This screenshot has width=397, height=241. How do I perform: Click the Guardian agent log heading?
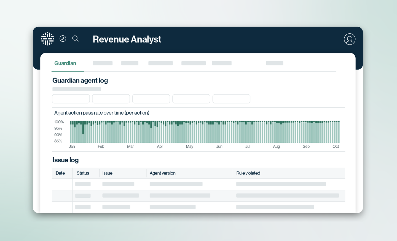(x=80, y=80)
